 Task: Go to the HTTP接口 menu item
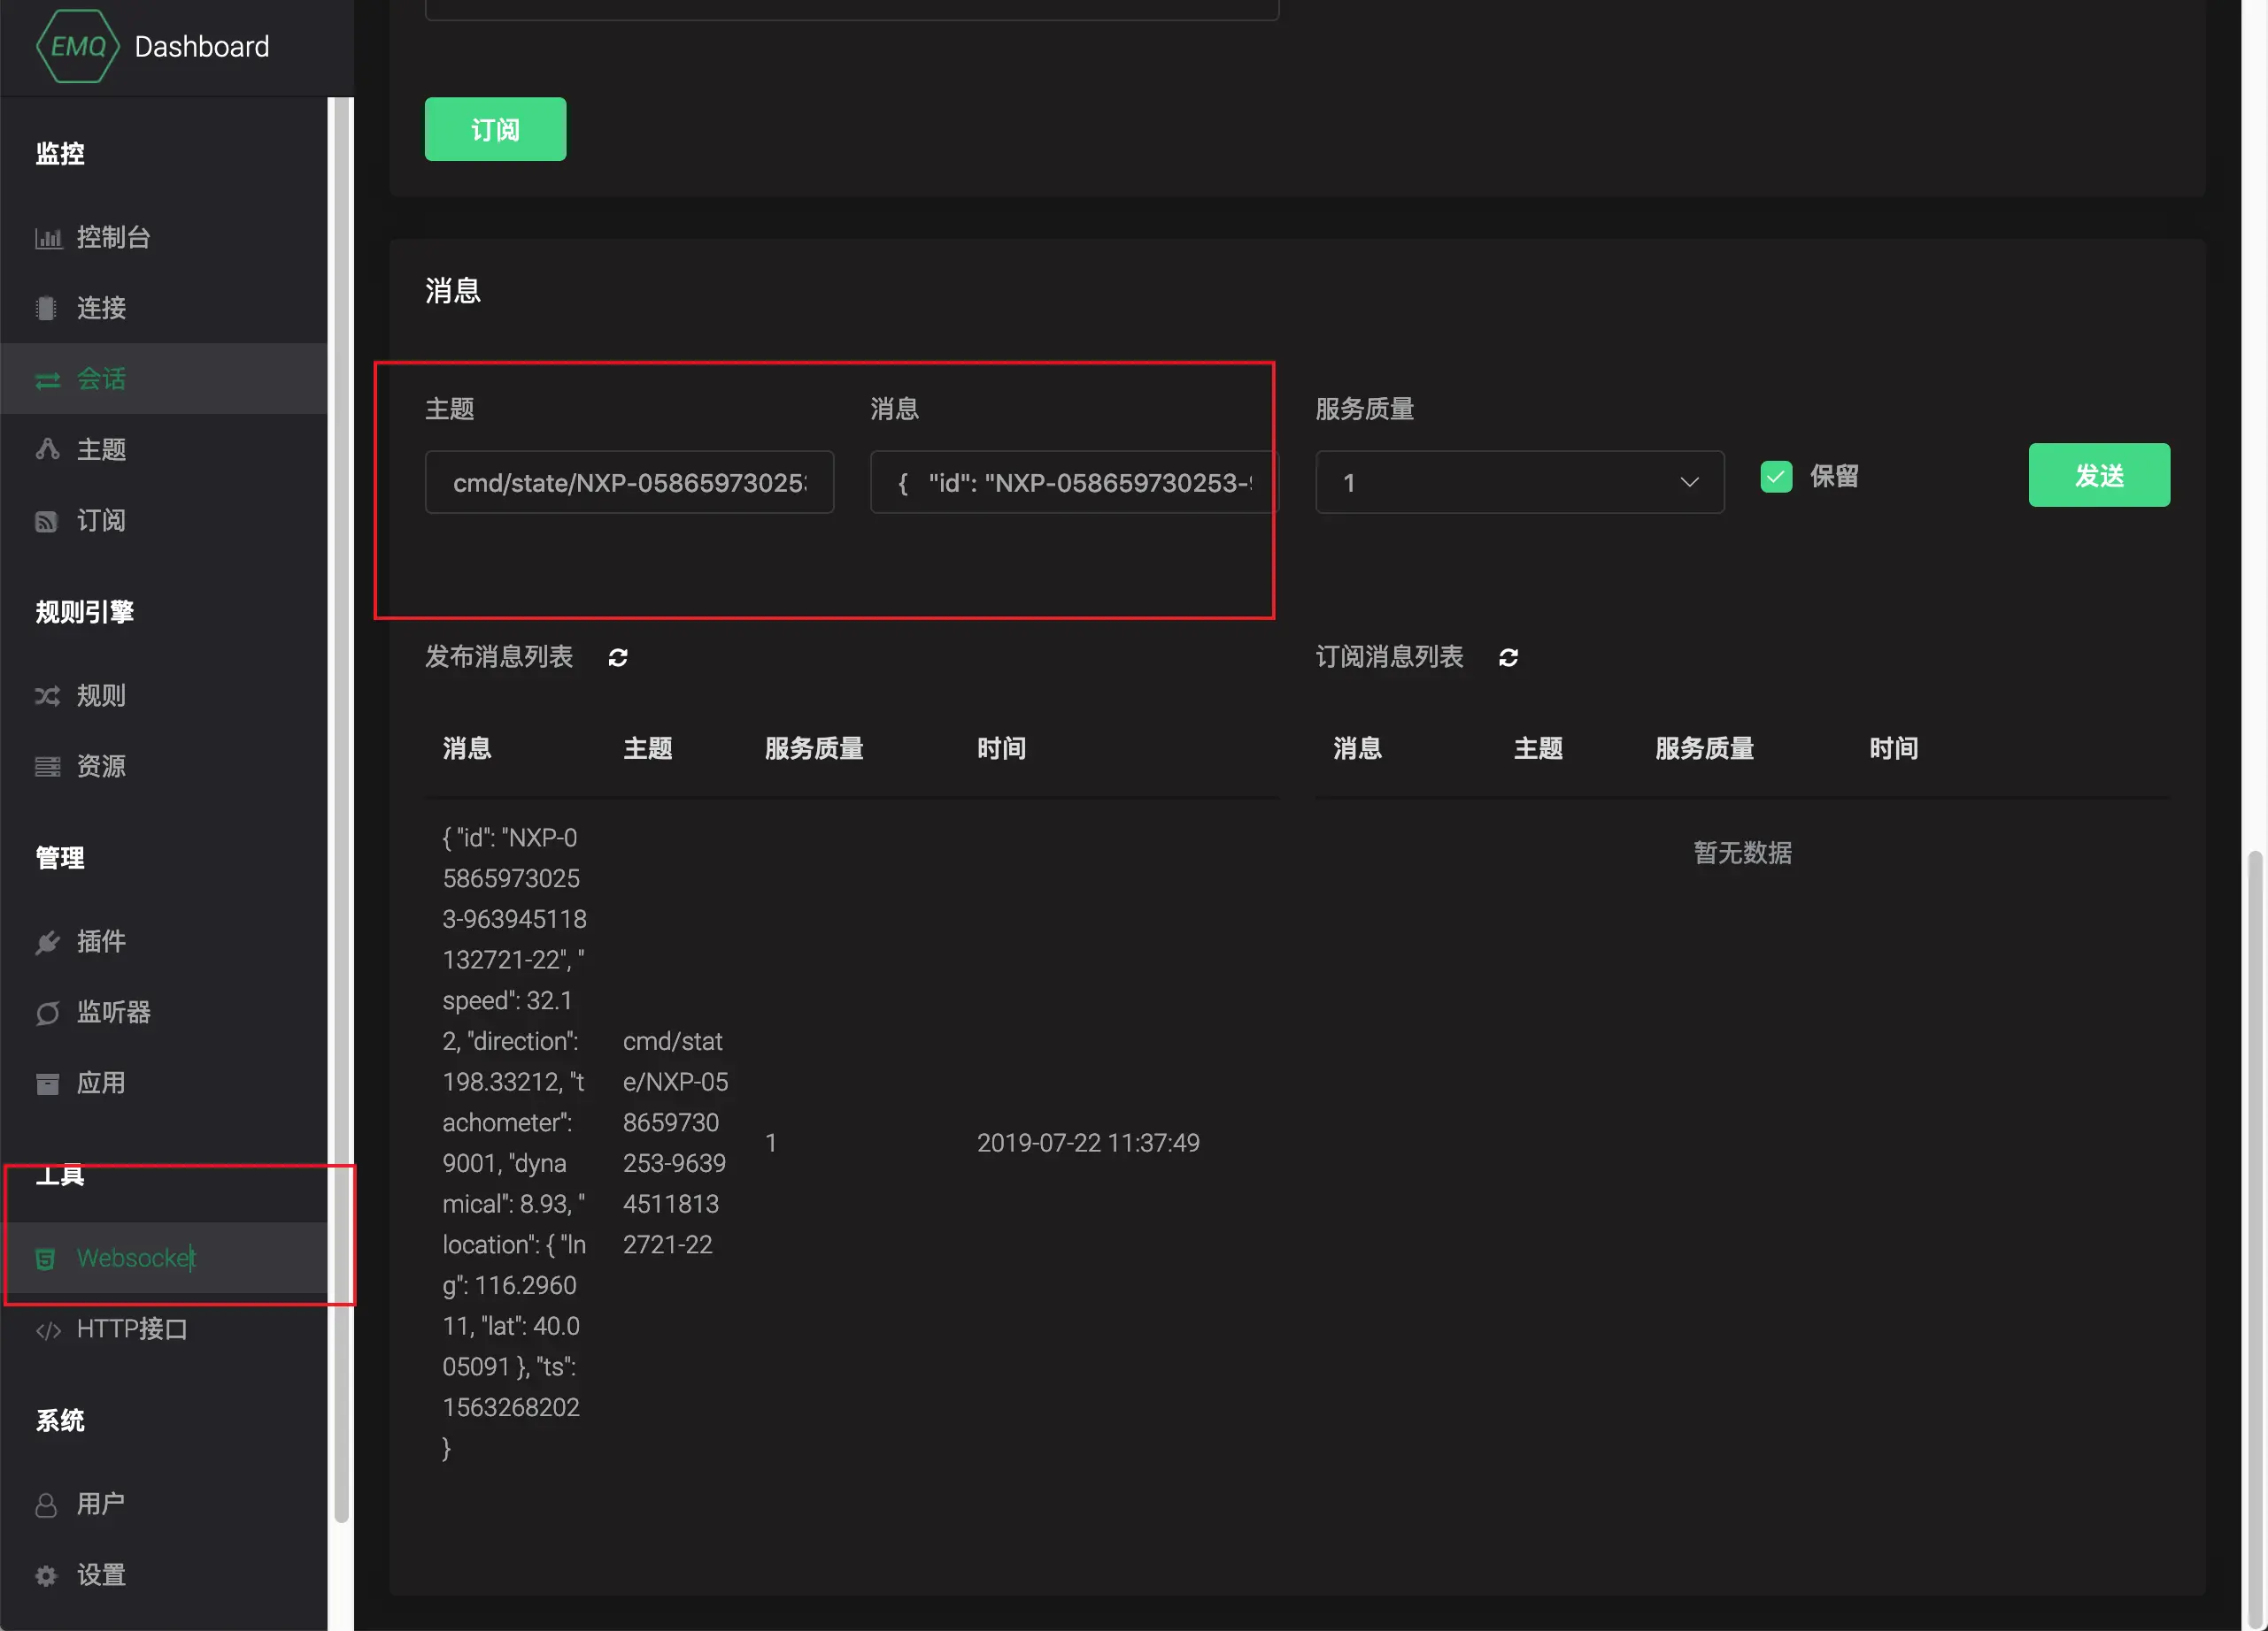(x=132, y=1329)
